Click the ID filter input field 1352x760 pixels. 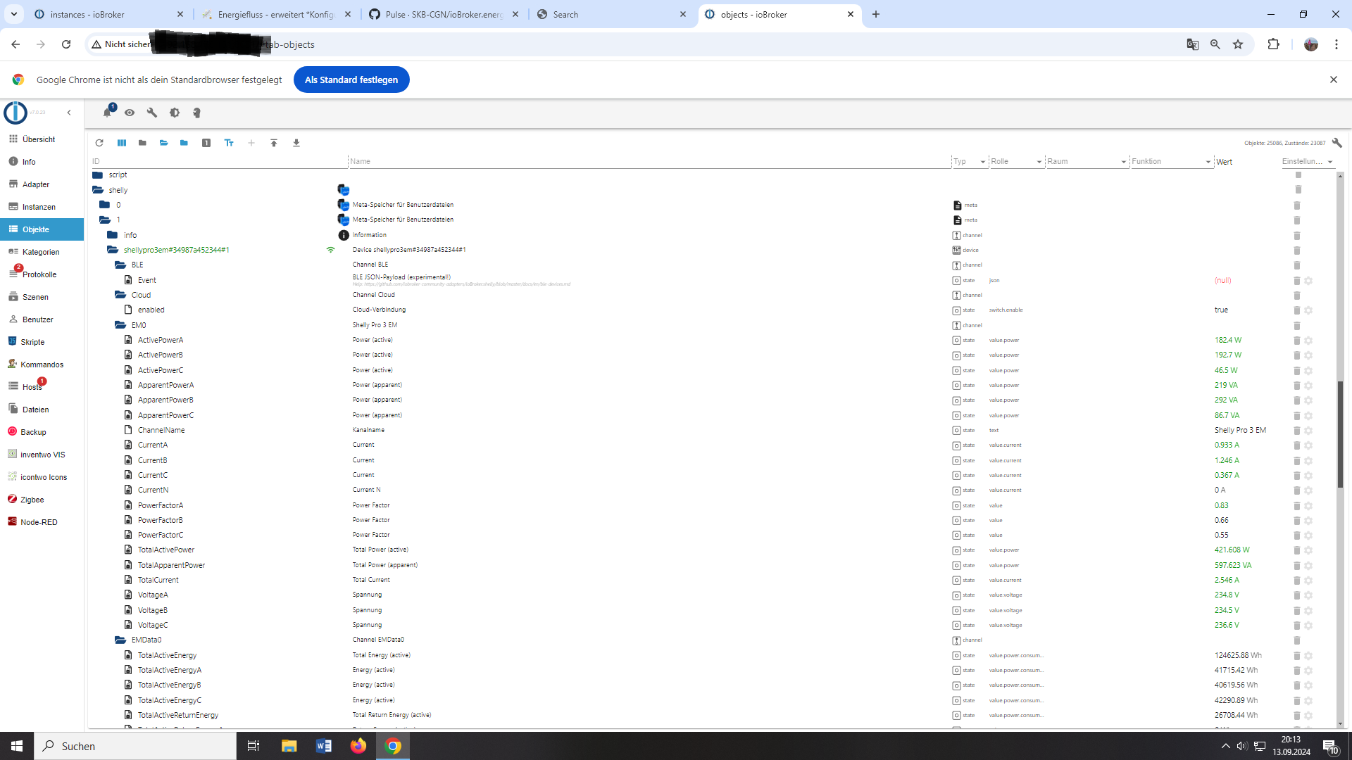point(218,161)
